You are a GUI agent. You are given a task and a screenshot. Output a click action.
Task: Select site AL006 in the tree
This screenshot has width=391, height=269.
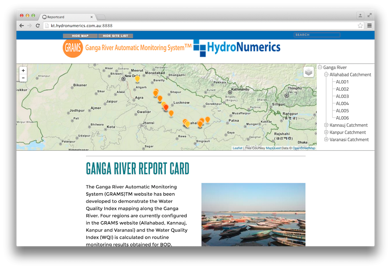[x=342, y=118]
